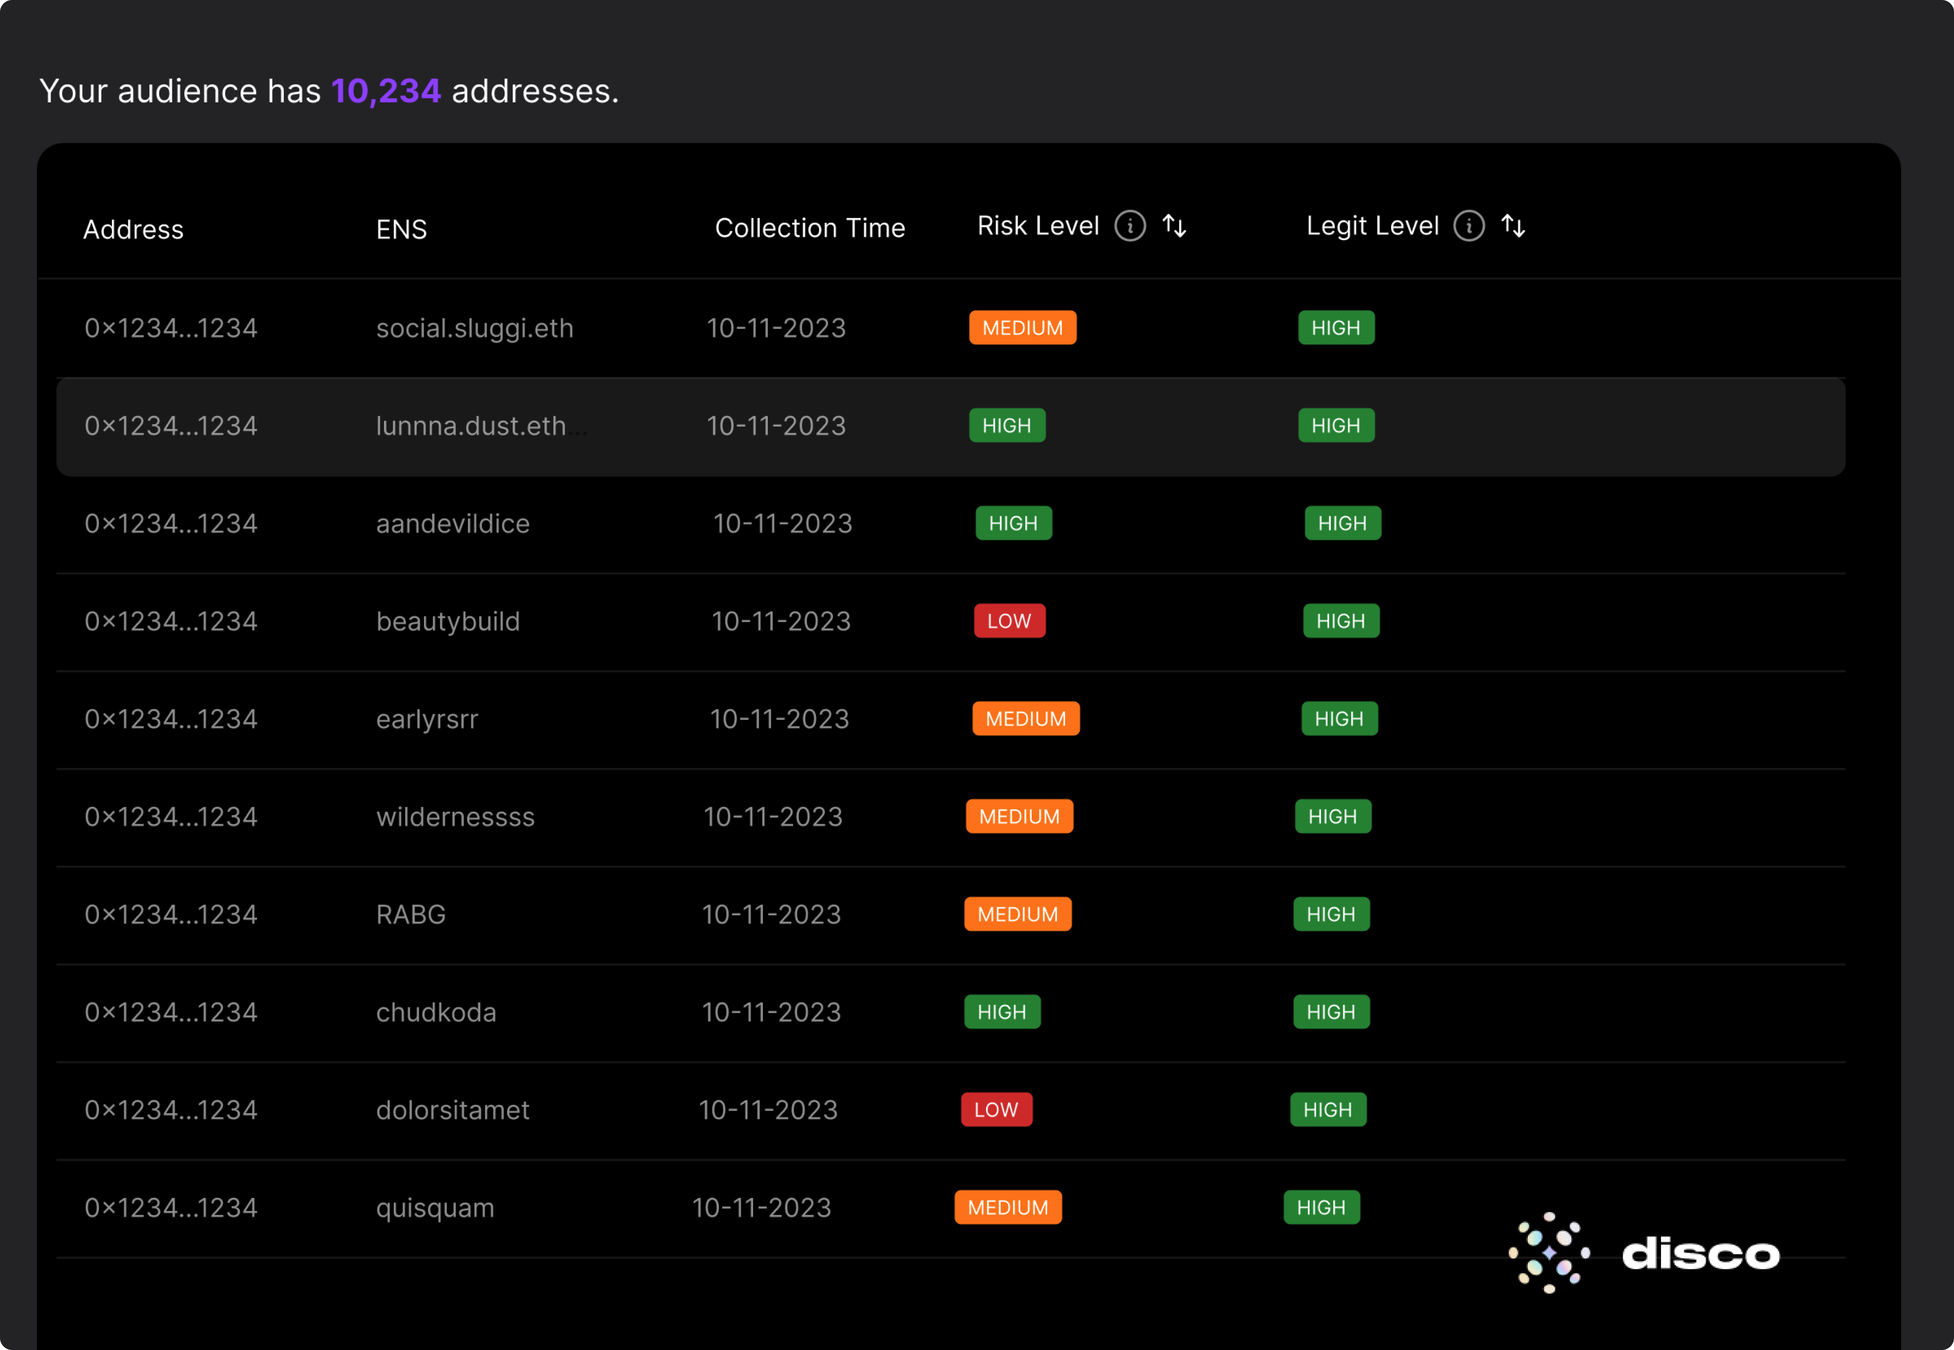Click the 10,234 address count
Screen dimensions: 1954x1350
click(x=386, y=90)
